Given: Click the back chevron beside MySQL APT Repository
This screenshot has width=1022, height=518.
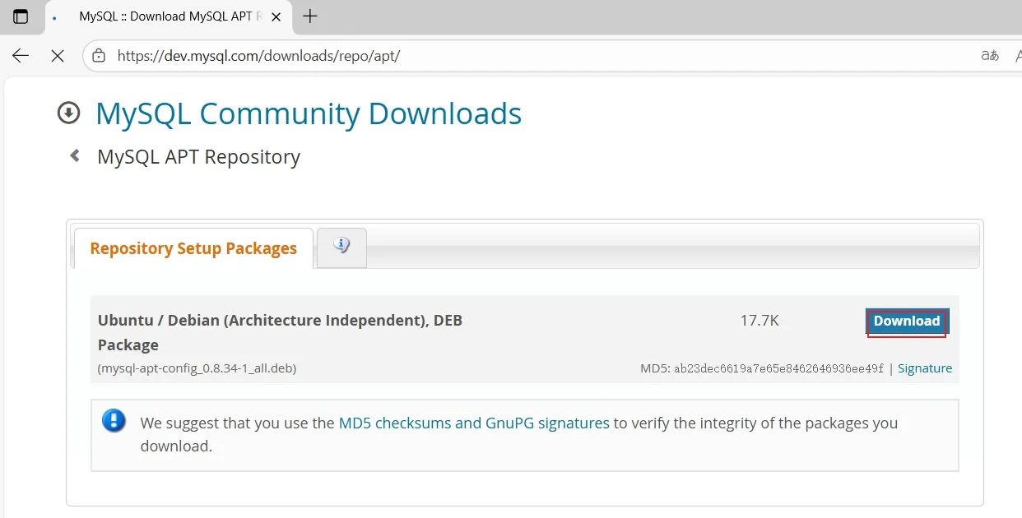Looking at the screenshot, I should (x=75, y=155).
